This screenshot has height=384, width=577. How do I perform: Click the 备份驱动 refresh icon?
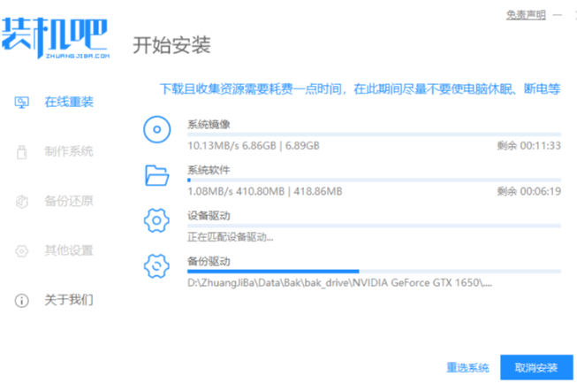(157, 266)
